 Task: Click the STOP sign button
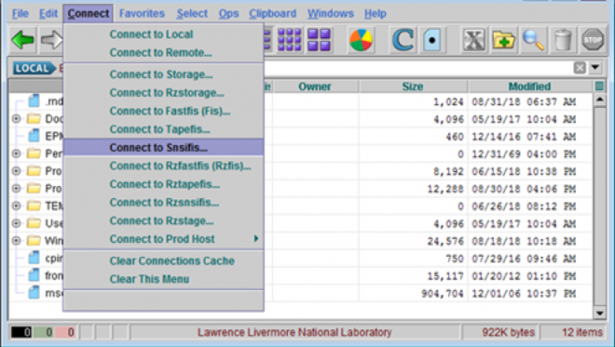(x=593, y=39)
